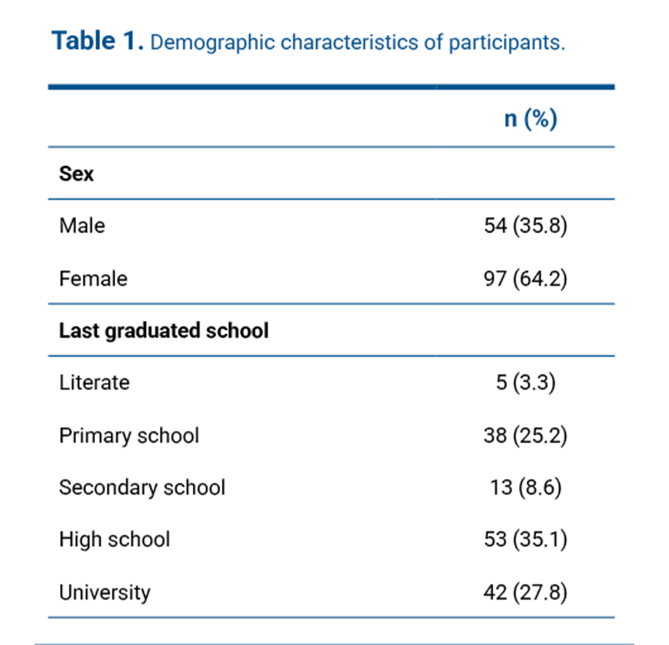This screenshot has height=645, width=669.
Task: Select the "High school" row label
Action: (x=115, y=540)
